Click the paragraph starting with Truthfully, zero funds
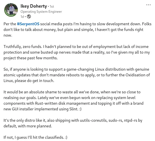The height and width of the screenshot is (141, 155). (x=77, y=52)
